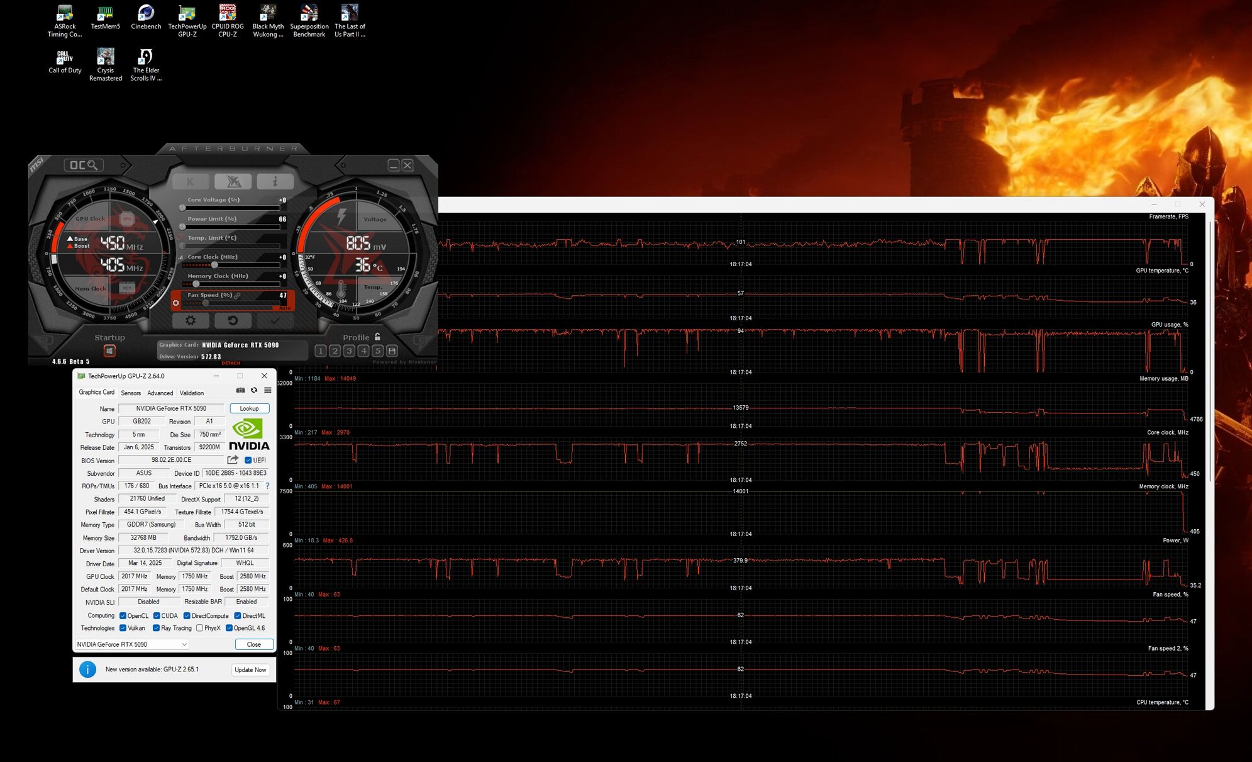Open the TechPowerUp GPU-Z desktop shortcut

(187, 21)
